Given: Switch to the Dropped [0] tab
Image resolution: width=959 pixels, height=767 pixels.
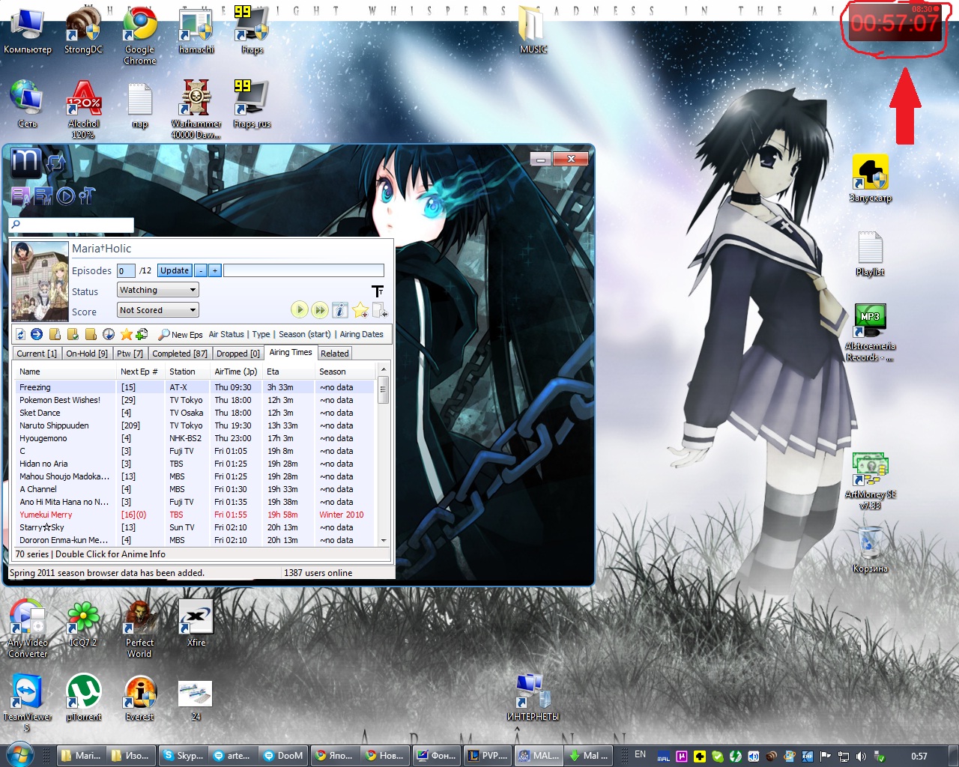Looking at the screenshot, I should point(238,354).
